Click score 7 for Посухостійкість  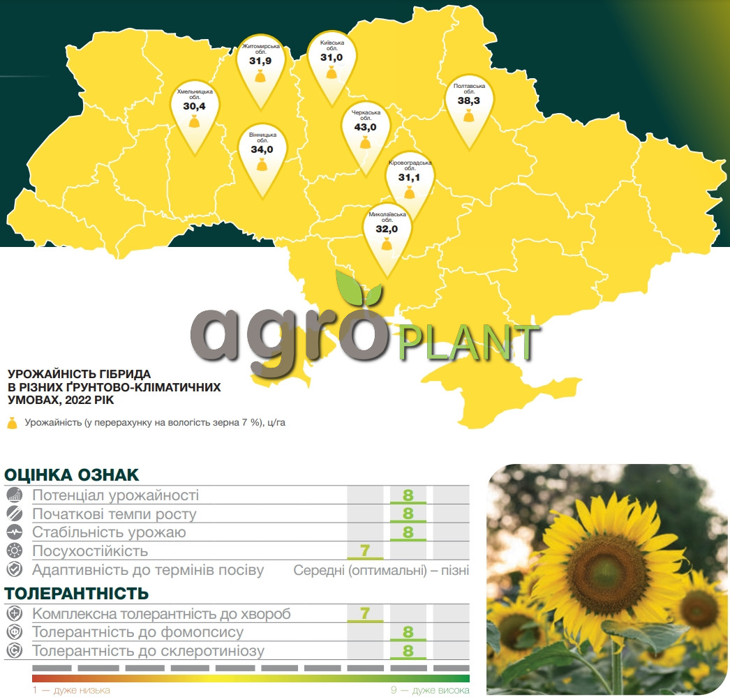click(365, 550)
